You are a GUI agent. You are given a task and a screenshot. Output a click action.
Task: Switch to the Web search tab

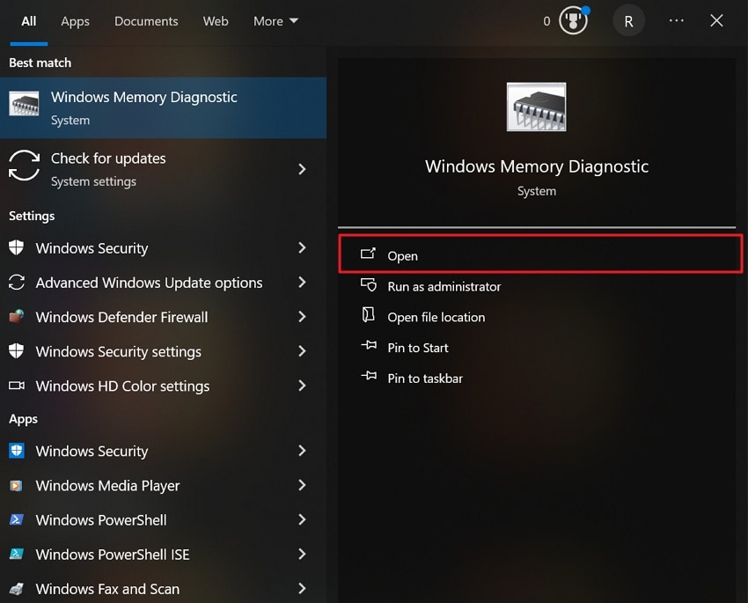tap(216, 20)
